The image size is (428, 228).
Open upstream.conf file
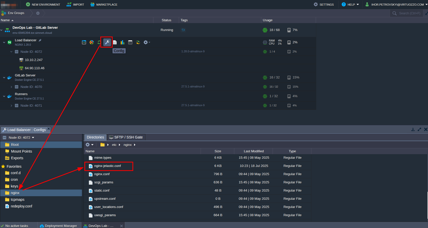pyautogui.click(x=105, y=199)
